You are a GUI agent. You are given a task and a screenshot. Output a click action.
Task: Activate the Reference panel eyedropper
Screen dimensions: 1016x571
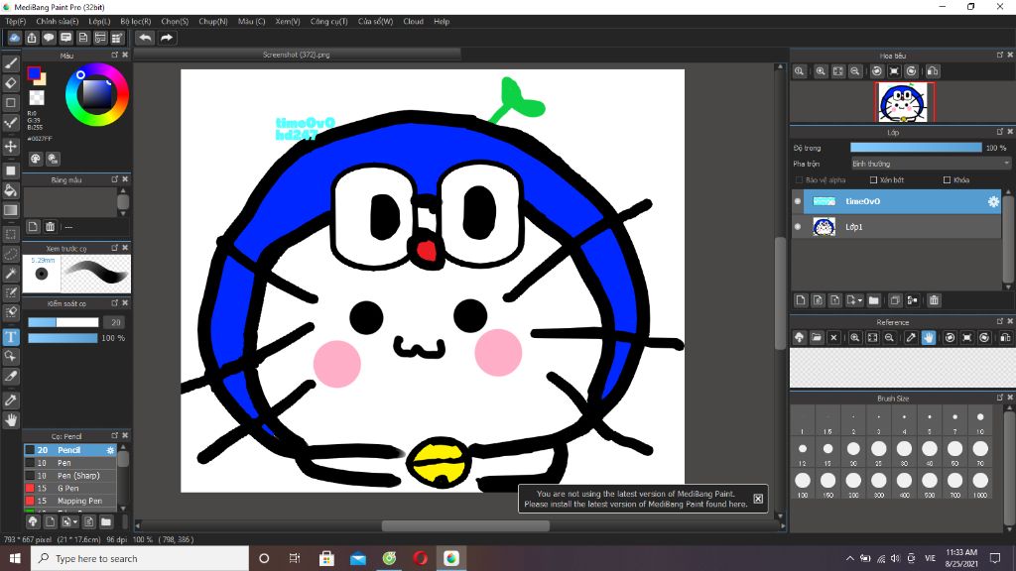click(911, 337)
